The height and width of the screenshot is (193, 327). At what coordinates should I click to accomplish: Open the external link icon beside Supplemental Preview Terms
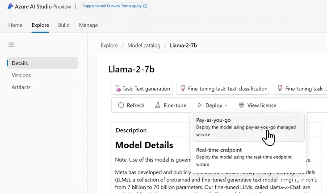coord(145,6)
